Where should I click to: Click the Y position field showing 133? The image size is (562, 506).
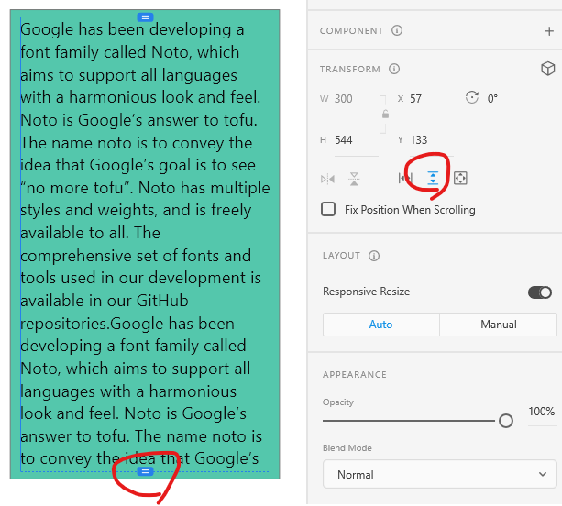tap(432, 140)
